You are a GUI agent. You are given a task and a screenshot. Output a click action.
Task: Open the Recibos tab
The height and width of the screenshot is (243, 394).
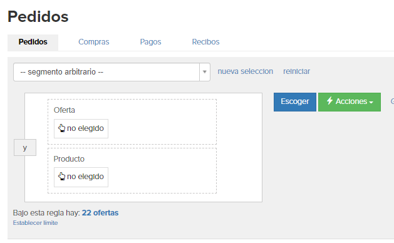tap(205, 42)
